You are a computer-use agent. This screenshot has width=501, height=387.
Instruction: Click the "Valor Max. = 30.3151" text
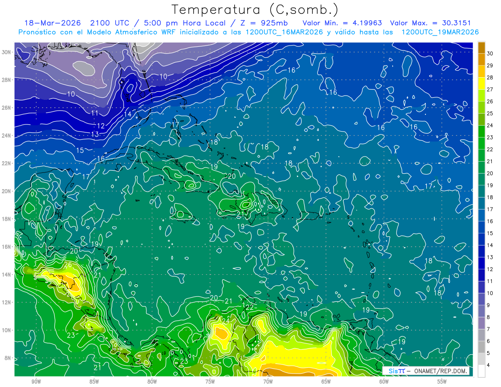coord(430,23)
